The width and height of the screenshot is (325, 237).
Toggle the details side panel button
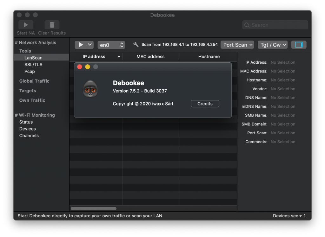[299, 45]
